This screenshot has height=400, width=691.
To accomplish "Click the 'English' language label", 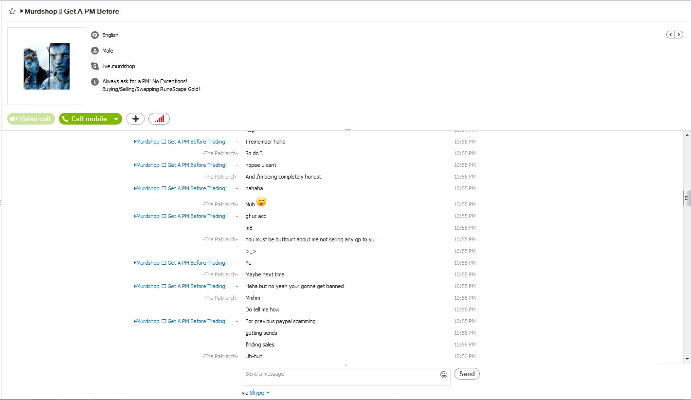I will pyautogui.click(x=110, y=35).
